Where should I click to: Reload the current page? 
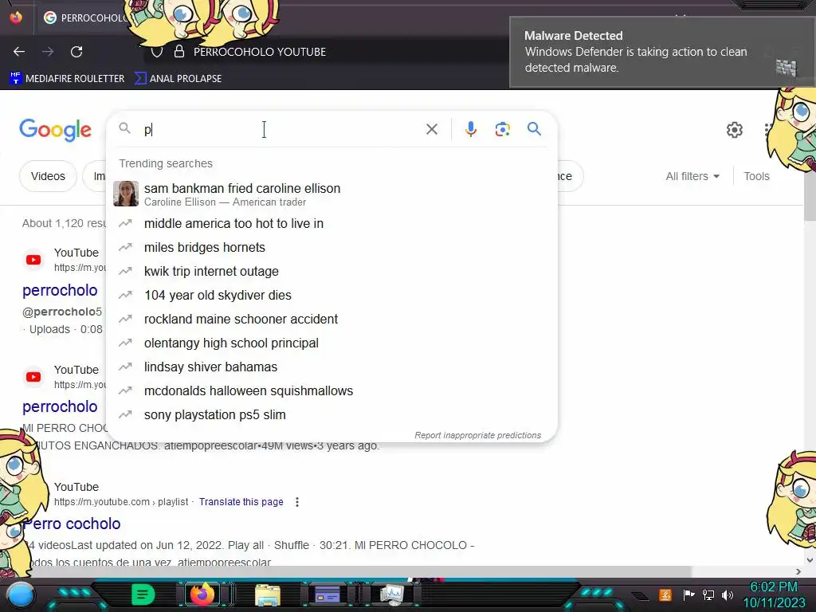tap(76, 52)
